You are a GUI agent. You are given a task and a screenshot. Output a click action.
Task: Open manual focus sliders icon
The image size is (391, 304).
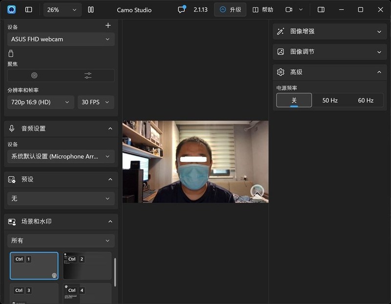click(x=87, y=75)
